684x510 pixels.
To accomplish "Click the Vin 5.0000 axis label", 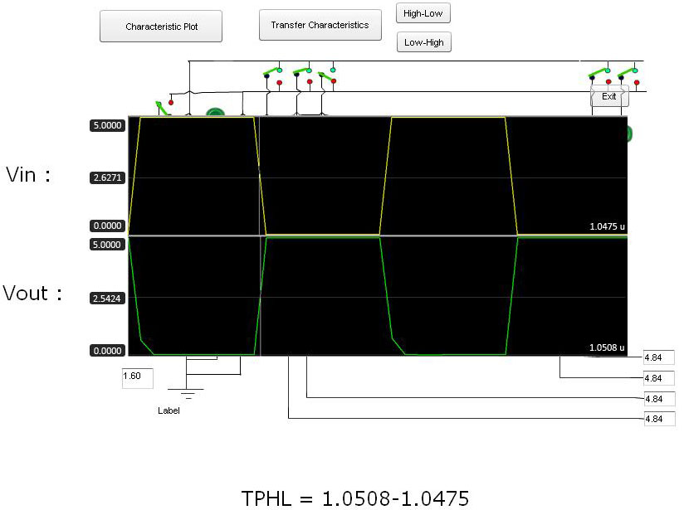I will point(107,125).
